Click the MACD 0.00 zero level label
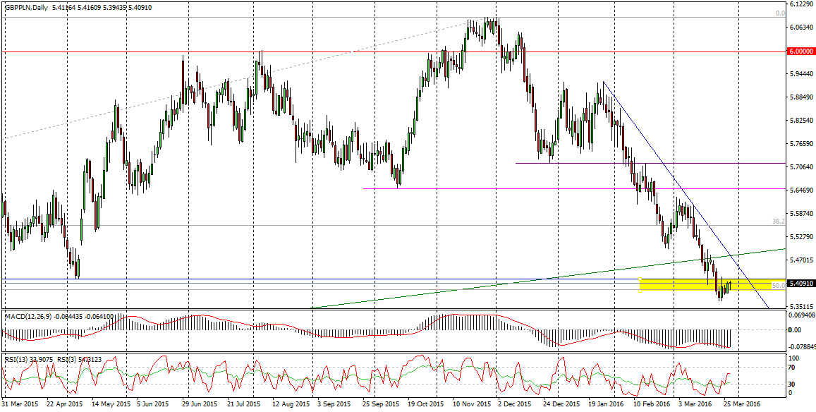Viewport: 816px width, 412px height. point(794,329)
